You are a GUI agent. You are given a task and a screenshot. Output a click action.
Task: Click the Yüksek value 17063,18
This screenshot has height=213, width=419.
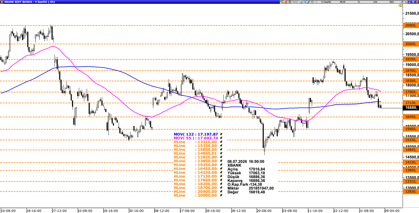point(257,173)
